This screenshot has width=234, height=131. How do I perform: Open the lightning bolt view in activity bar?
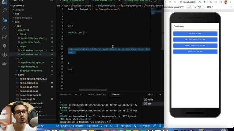coord(4,55)
